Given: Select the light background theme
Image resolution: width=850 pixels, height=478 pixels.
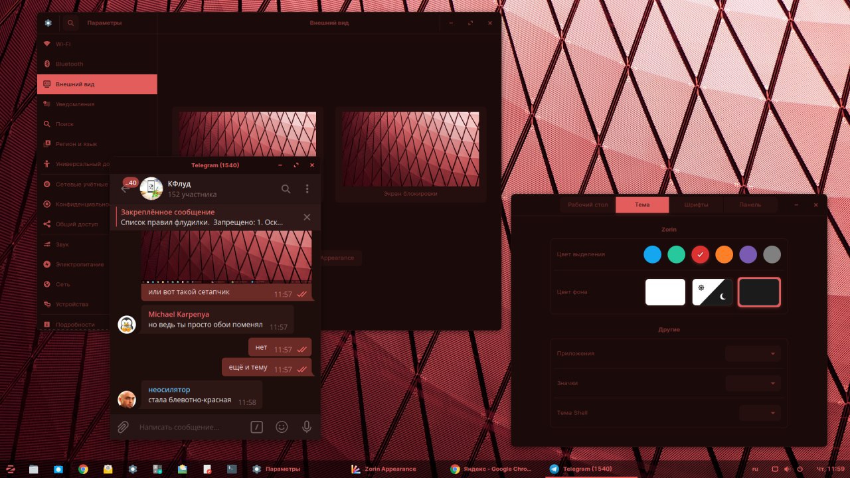Looking at the screenshot, I should pos(665,292).
